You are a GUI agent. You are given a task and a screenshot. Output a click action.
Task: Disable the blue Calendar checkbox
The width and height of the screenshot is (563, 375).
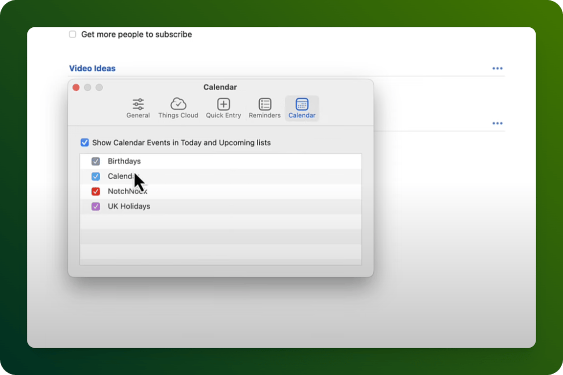coord(95,176)
